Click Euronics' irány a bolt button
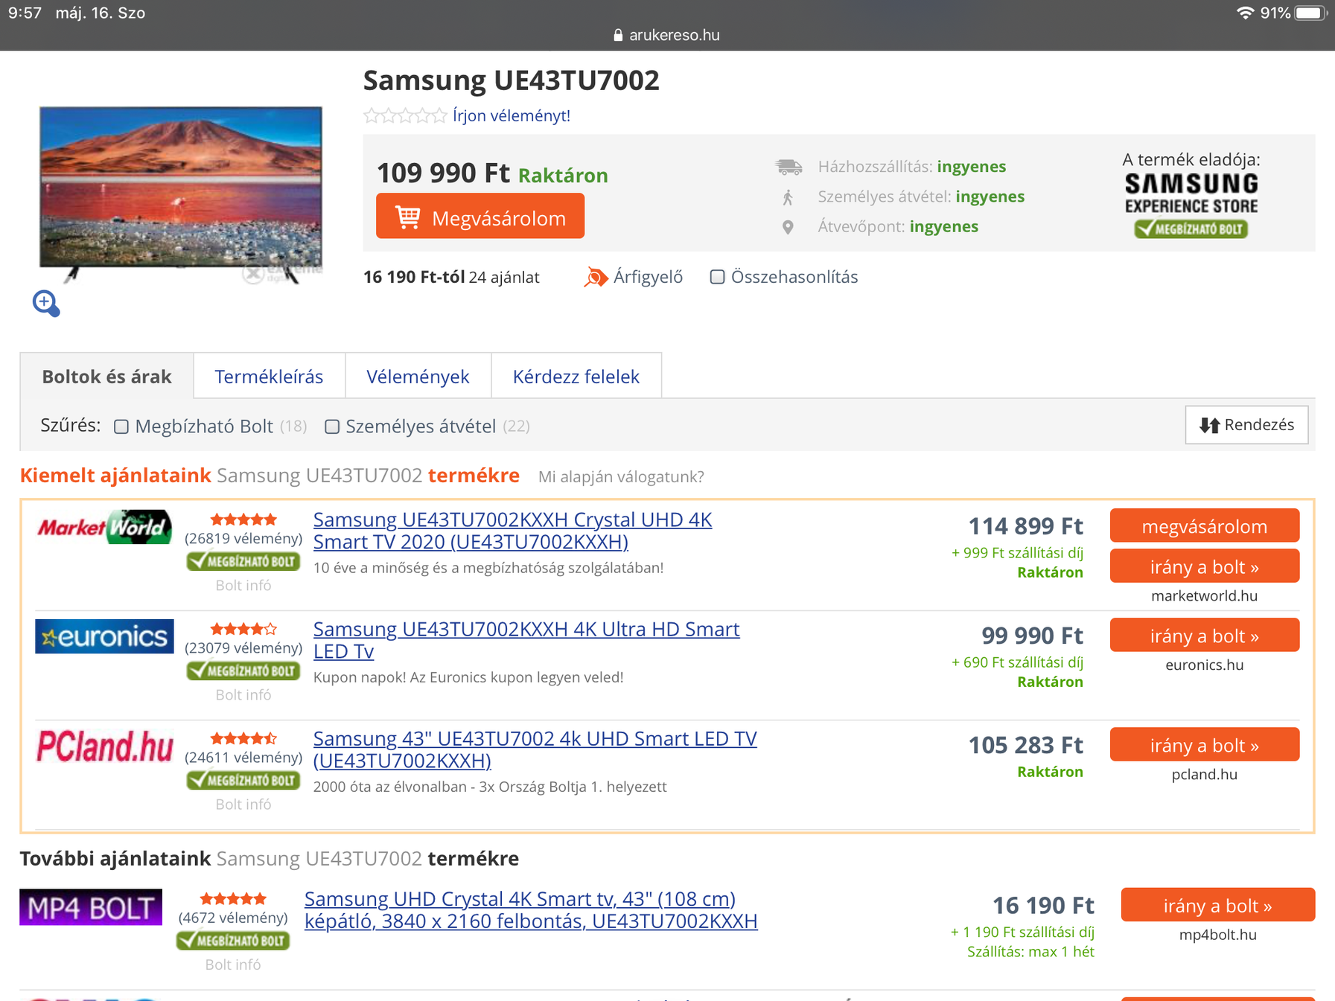 click(1205, 636)
